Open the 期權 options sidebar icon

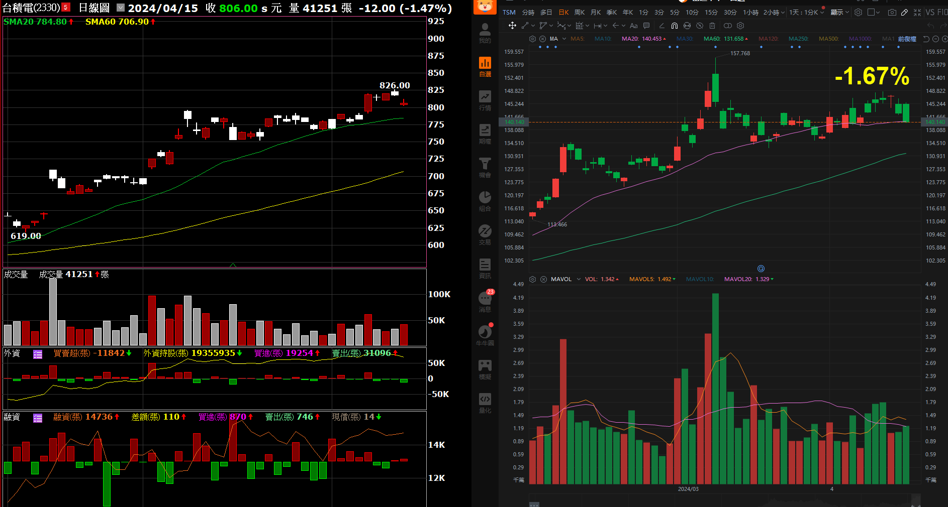click(485, 134)
